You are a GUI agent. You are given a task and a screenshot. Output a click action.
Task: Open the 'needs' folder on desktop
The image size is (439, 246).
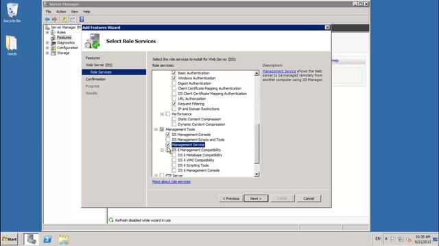coord(12,45)
